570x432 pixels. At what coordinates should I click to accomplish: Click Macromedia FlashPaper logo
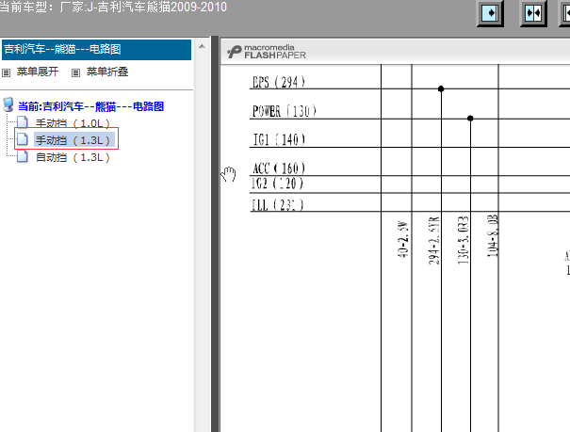click(x=267, y=52)
